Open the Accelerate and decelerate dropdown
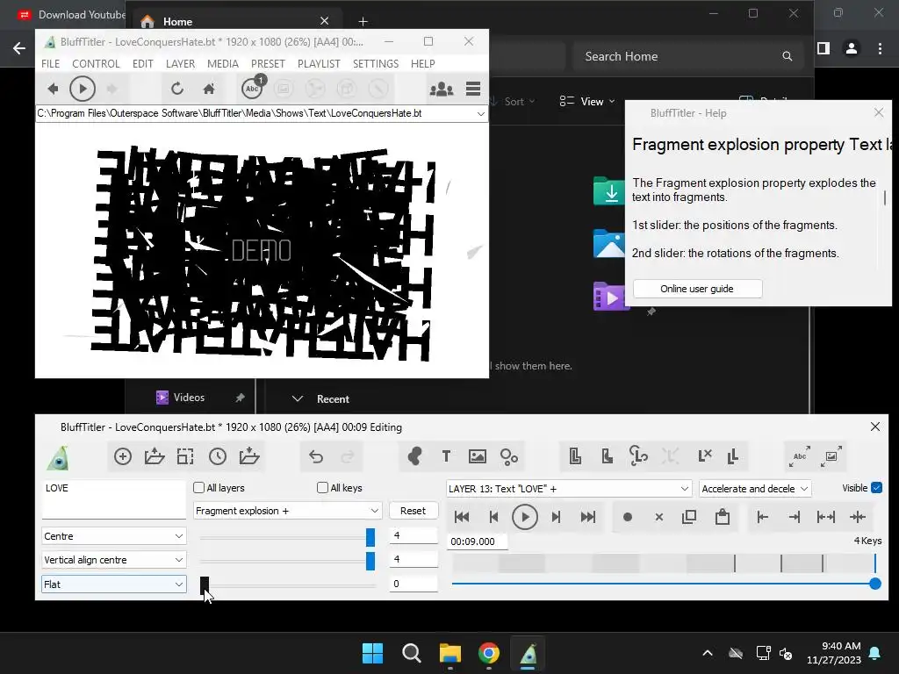The height and width of the screenshot is (674, 899). click(755, 488)
